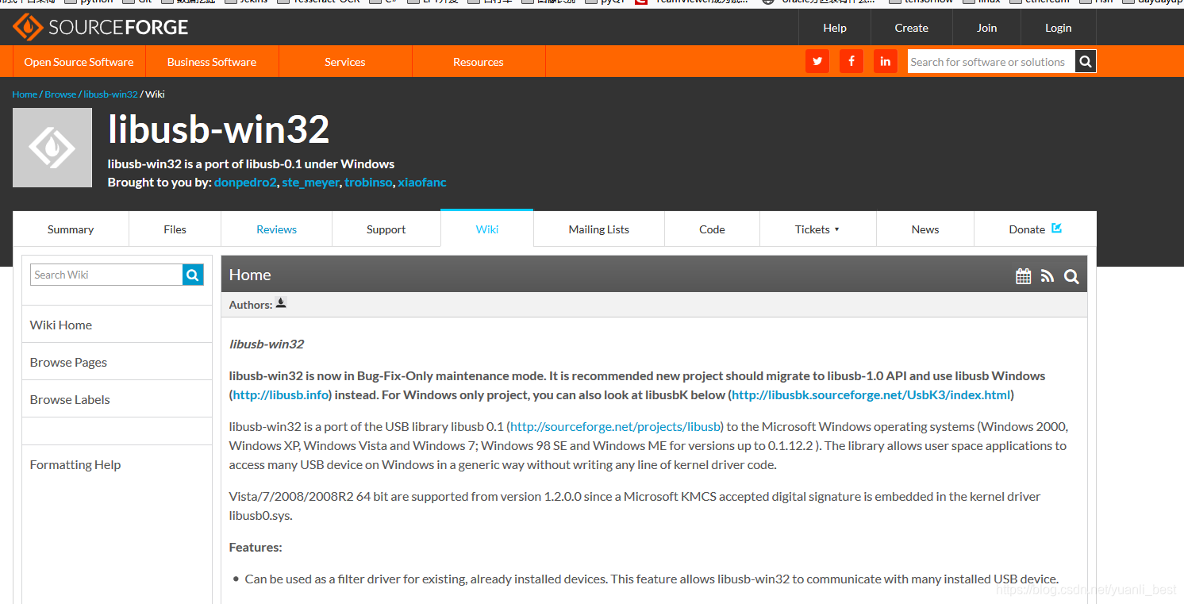This screenshot has height=604, width=1184.
Task: Click the Browse breadcrumb link
Action: coord(60,94)
